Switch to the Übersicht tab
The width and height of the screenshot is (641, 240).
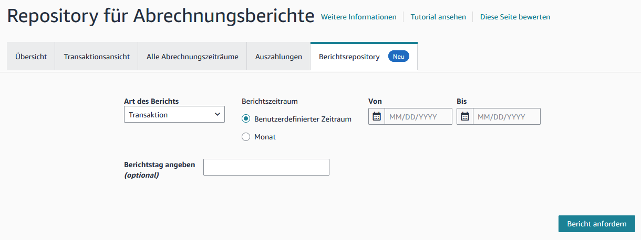31,57
